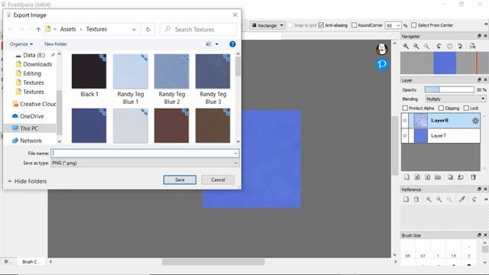Toggle Anti-aliasing checkbox

[x=321, y=25]
